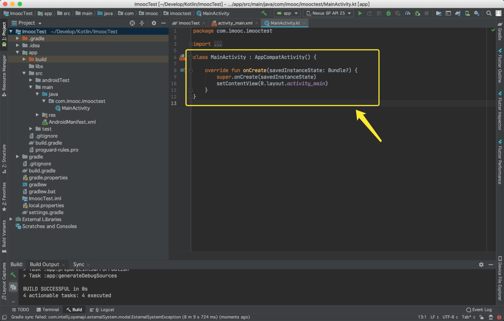
Task: Click the class gutter icon on line 6
Action: (182, 57)
